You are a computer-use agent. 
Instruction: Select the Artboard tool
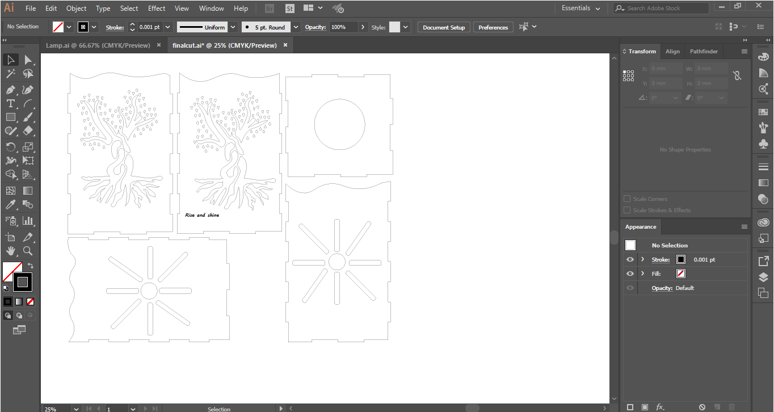point(10,237)
